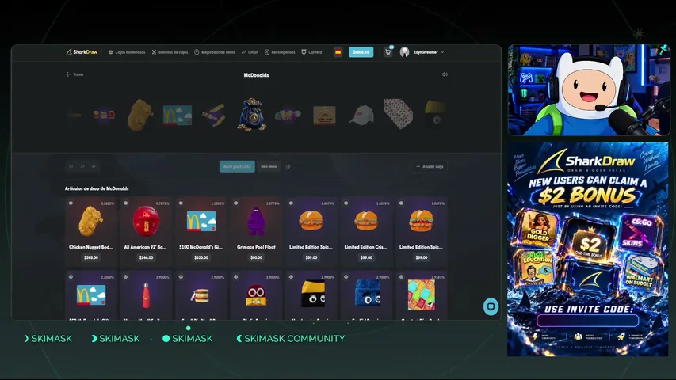Click the 0.2862% drop chance on nugget card
The image size is (676, 380).
point(107,203)
